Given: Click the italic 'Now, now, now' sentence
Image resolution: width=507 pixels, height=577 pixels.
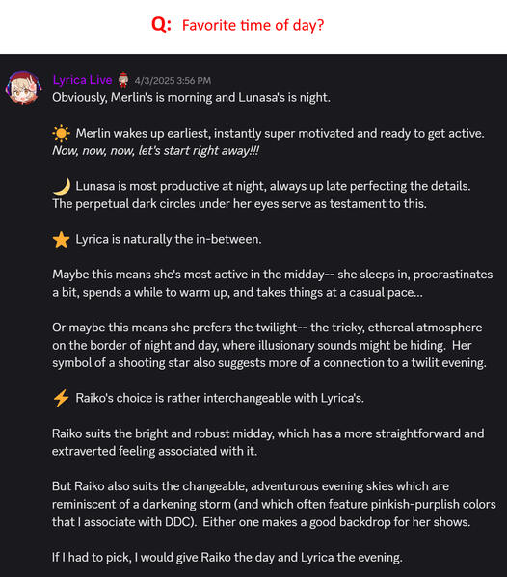Looking at the screenshot, I should pos(156,151).
